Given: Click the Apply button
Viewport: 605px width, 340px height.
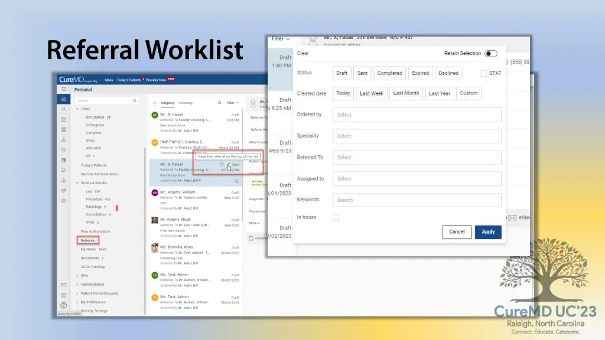Looking at the screenshot, I should tap(488, 231).
